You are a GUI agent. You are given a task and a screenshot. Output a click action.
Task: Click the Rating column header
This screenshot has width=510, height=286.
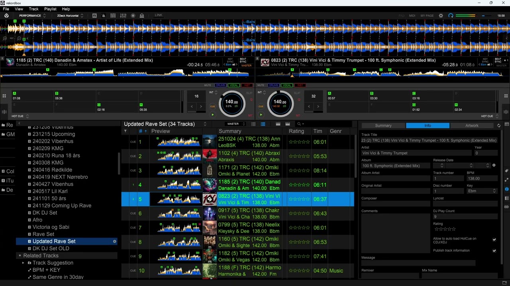pos(296,131)
